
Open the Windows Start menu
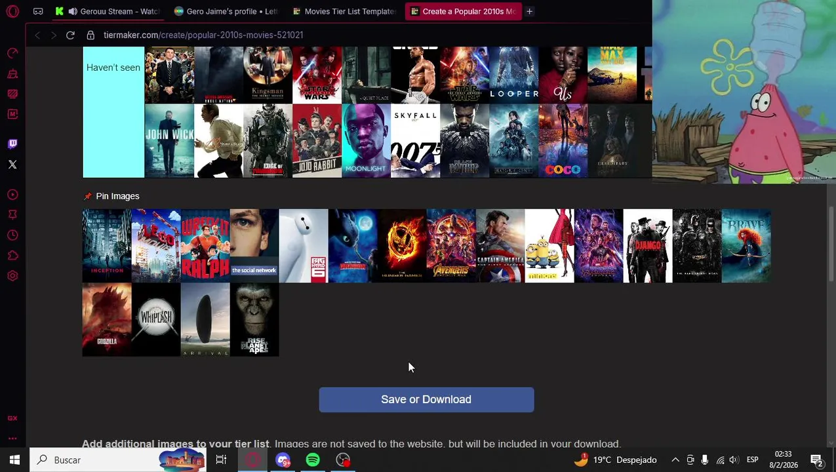(x=14, y=460)
